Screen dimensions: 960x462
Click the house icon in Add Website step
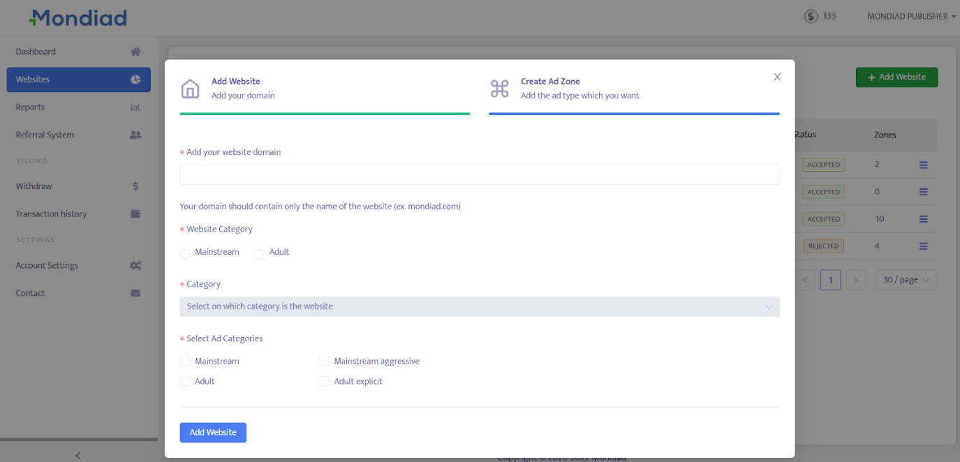point(190,89)
